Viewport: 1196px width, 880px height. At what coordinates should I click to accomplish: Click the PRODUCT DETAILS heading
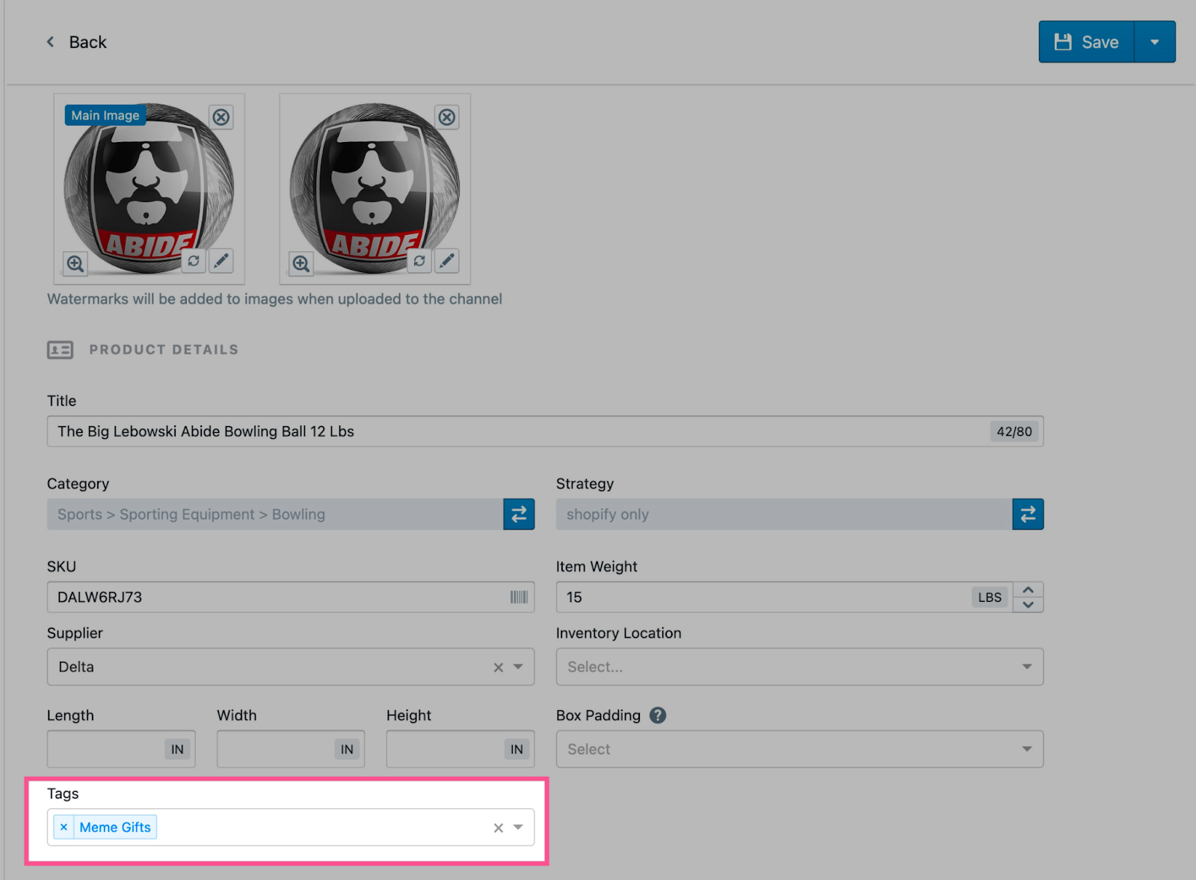click(164, 350)
